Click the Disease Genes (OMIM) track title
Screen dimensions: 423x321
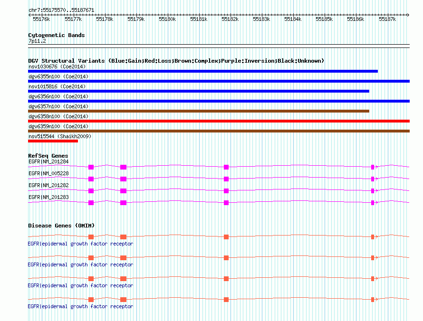61,226
